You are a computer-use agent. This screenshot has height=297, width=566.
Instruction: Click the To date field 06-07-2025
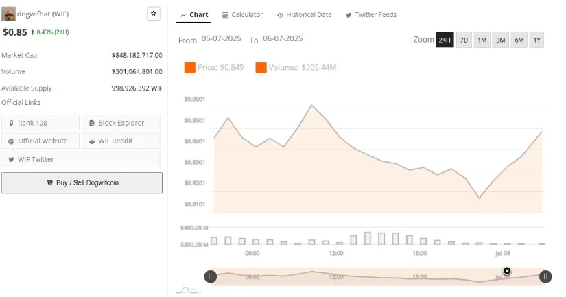point(283,38)
